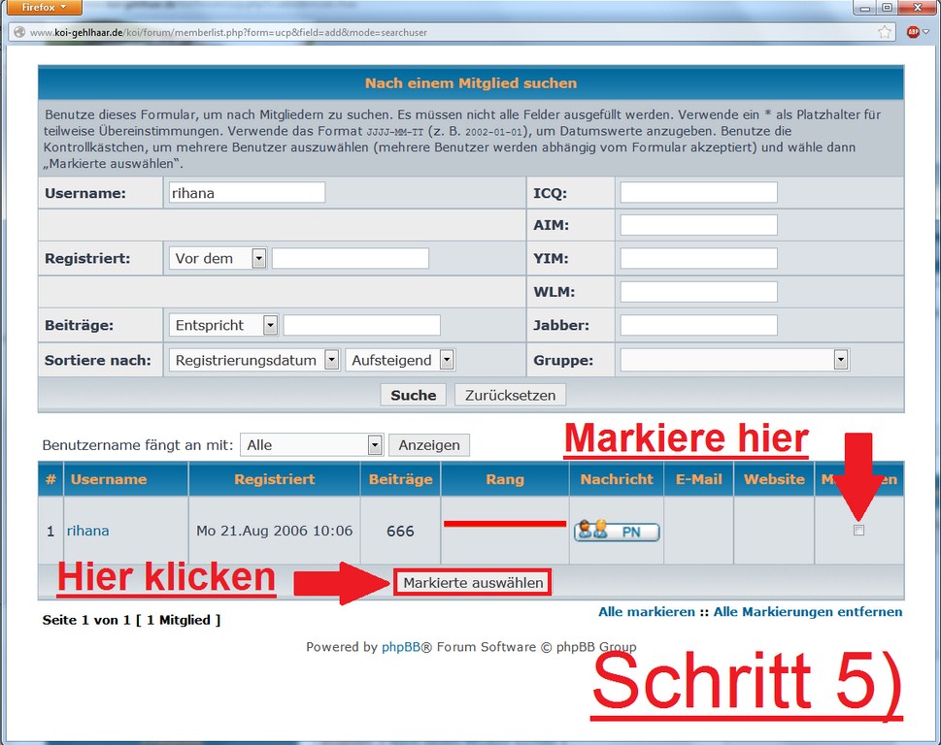Open the rihana username link
This screenshot has height=745, width=941.
point(87,531)
